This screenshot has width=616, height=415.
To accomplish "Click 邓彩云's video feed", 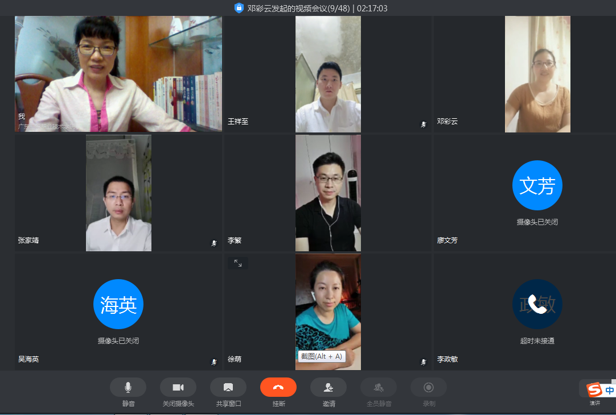I will (x=537, y=74).
